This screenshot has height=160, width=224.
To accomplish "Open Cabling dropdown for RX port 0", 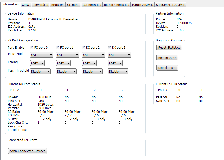I will [37, 63].
